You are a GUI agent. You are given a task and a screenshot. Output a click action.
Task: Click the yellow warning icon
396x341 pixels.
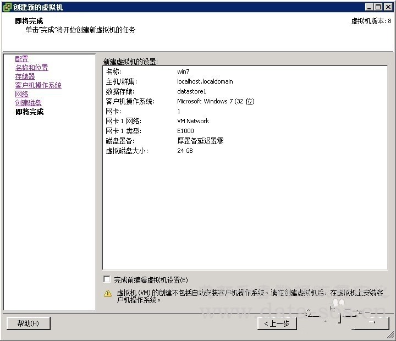(x=108, y=293)
